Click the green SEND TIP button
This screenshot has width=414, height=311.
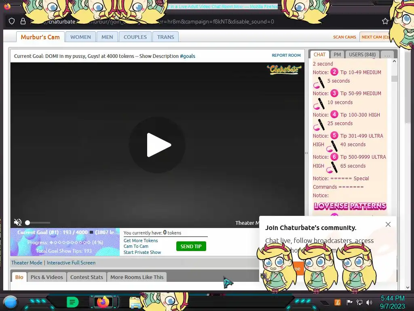tap(191, 246)
